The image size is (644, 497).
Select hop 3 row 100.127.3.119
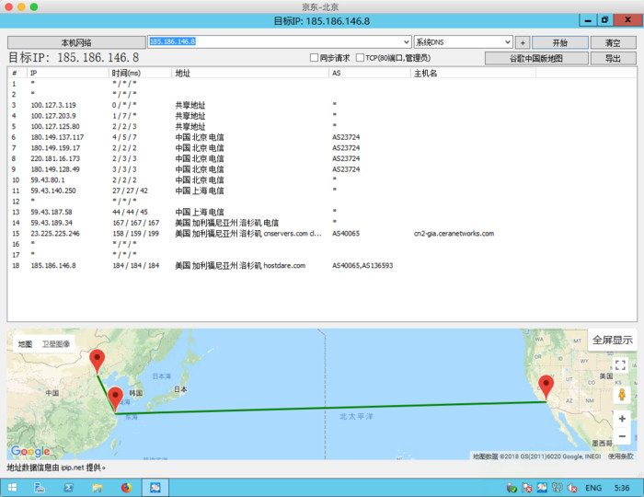(x=322, y=105)
